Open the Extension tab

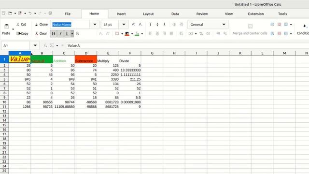tap(256, 14)
